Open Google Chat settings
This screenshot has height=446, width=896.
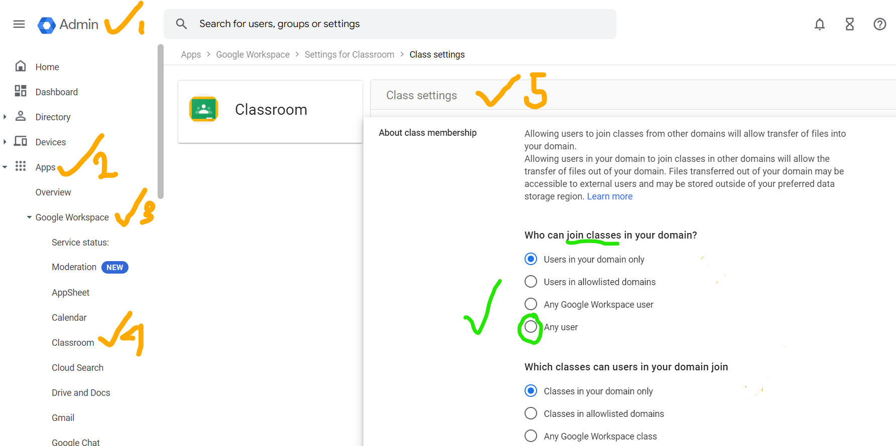pos(75,442)
